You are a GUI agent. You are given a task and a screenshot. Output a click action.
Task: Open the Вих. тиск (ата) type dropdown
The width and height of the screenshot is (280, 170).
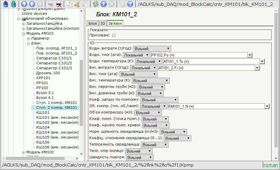pos(139,74)
